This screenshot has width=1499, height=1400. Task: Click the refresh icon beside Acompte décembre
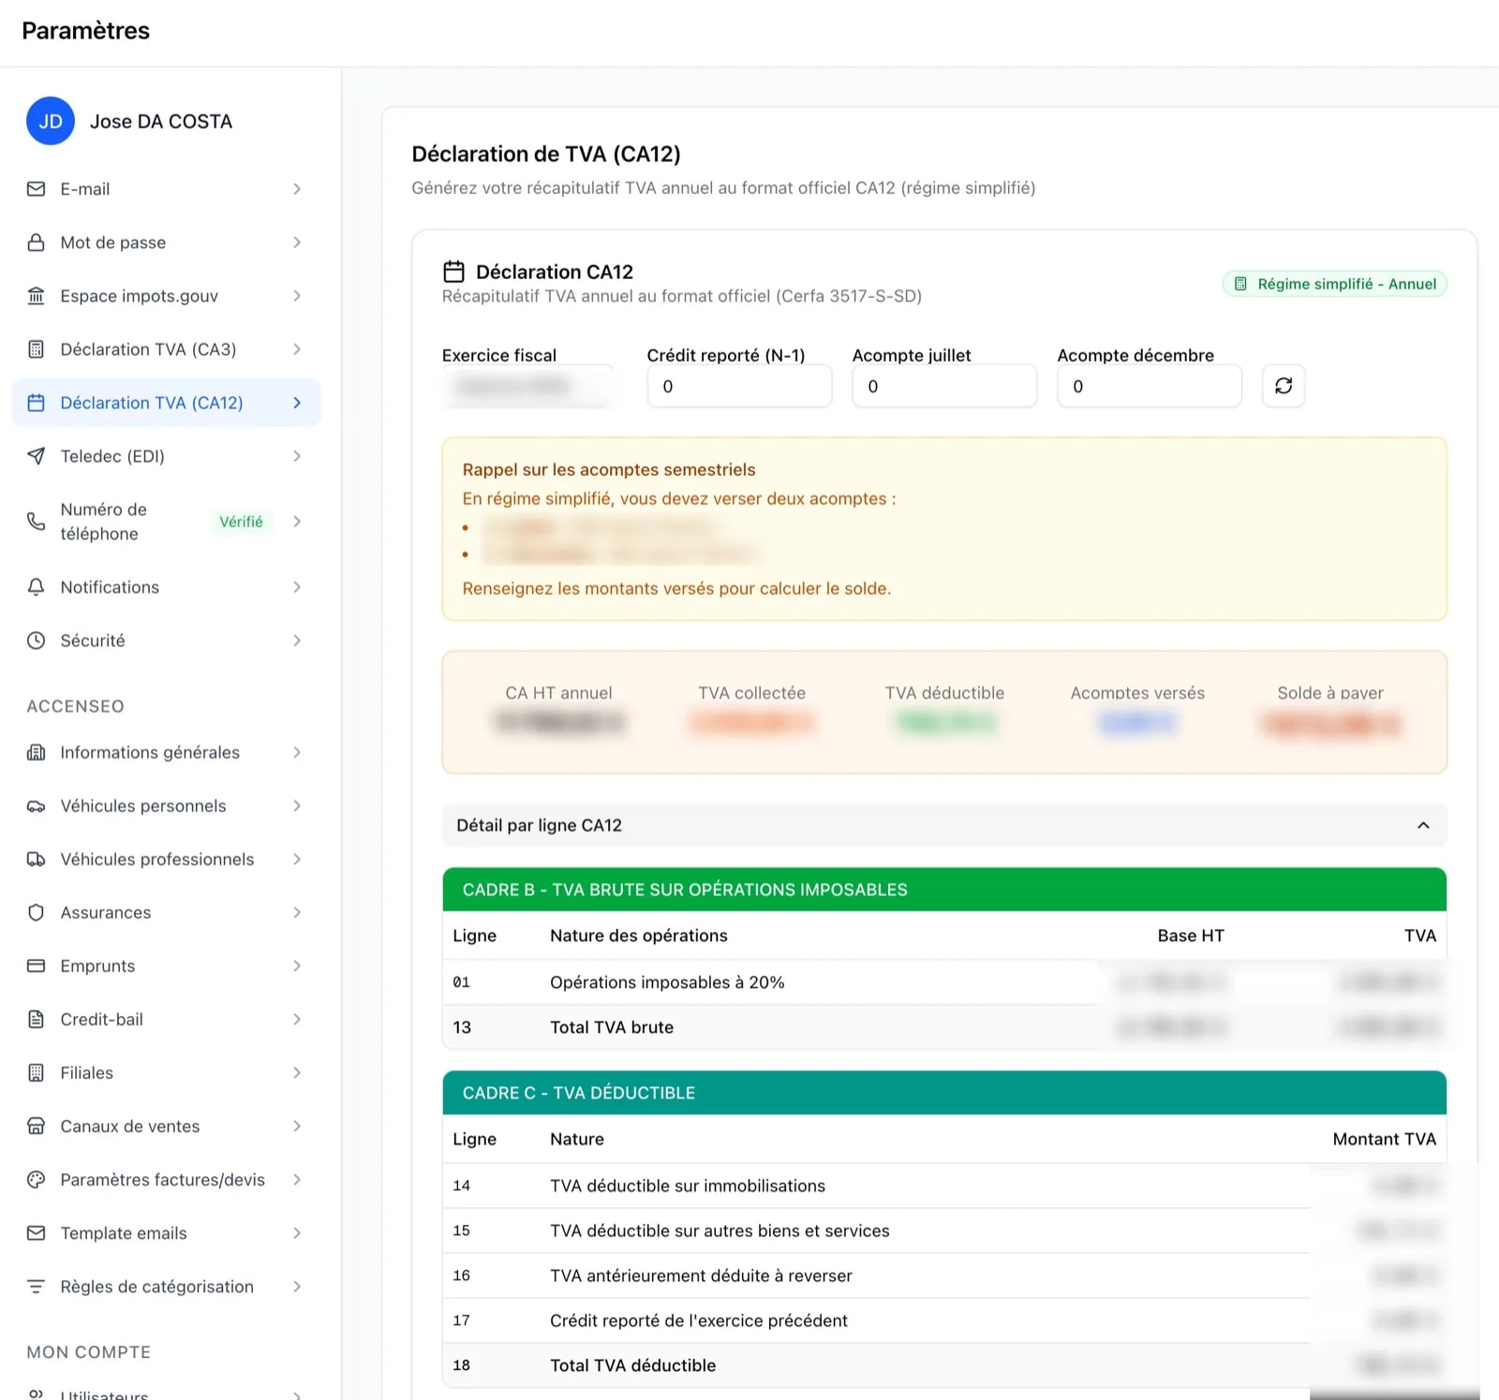1283,386
